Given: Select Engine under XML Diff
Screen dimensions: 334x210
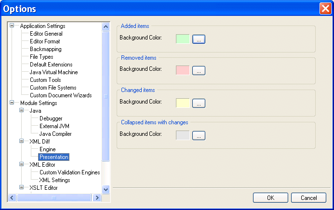Looking at the screenshot, I should tap(47, 149).
